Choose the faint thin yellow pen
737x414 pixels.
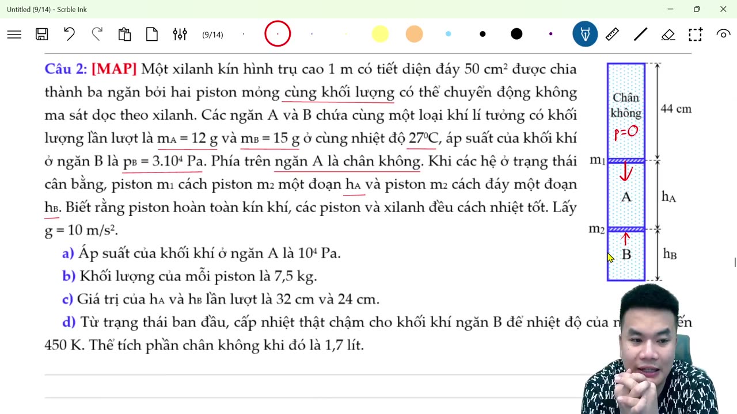(345, 34)
